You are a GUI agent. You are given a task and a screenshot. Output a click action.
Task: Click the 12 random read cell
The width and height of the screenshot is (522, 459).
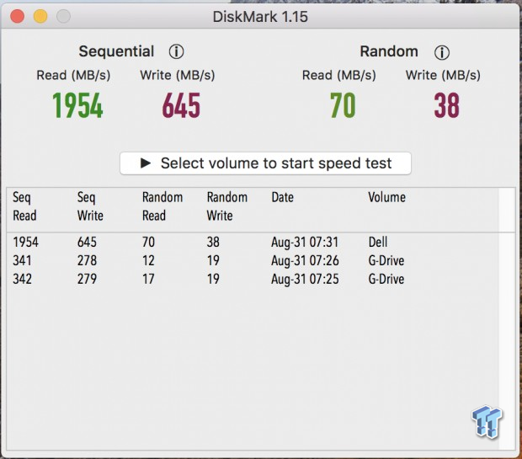148,261
